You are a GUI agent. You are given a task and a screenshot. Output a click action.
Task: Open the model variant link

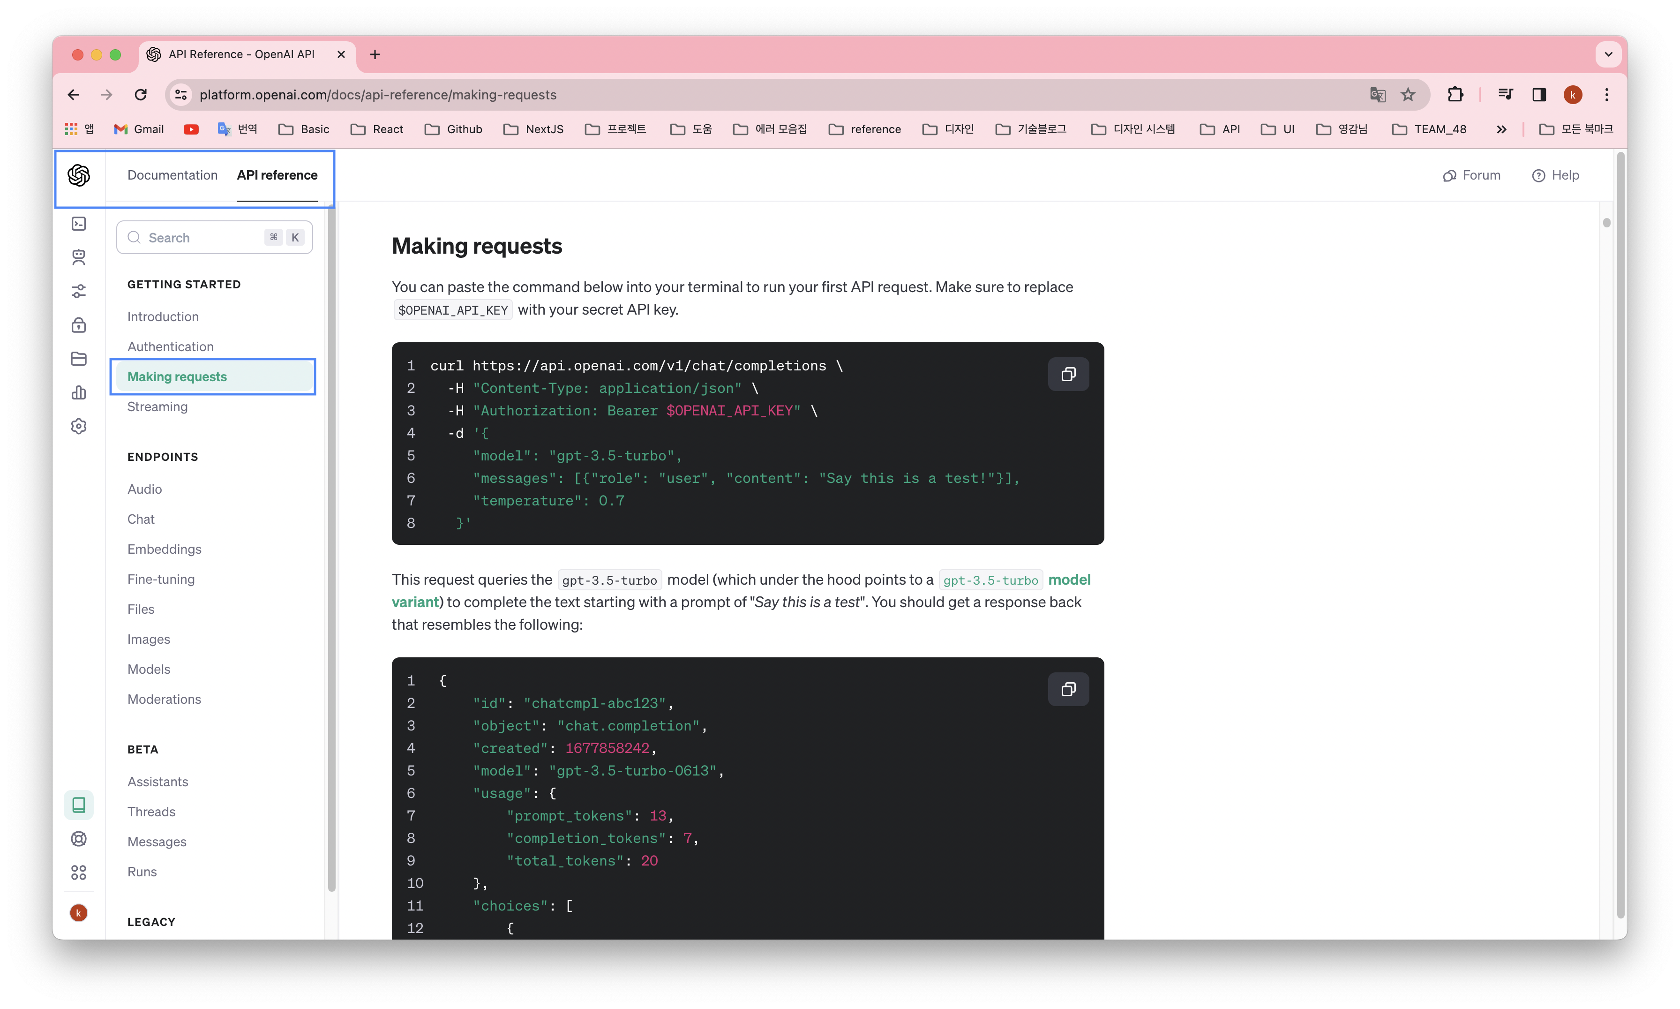click(1070, 580)
